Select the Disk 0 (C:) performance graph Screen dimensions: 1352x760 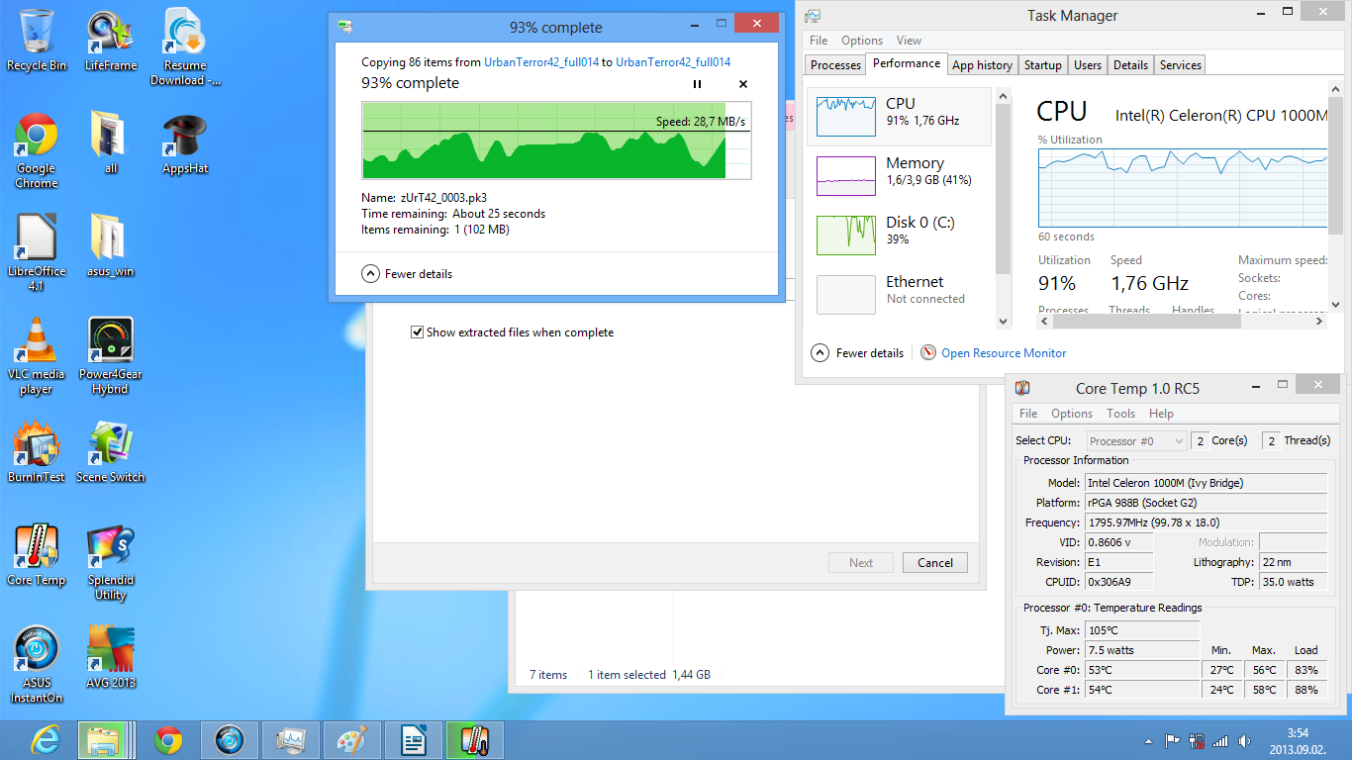(x=901, y=235)
